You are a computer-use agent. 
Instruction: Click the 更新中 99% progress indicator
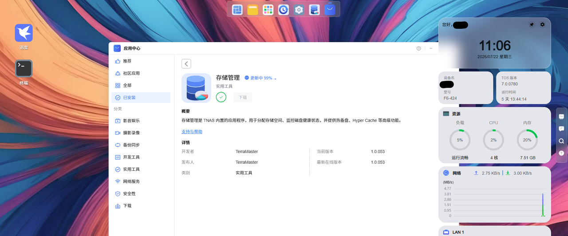click(x=260, y=78)
